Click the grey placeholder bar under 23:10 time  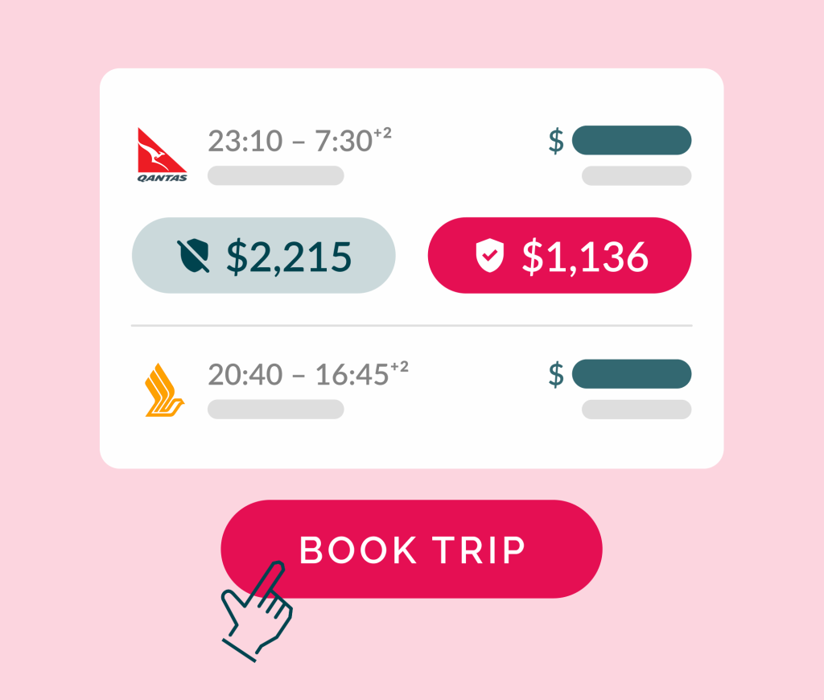pos(275,175)
